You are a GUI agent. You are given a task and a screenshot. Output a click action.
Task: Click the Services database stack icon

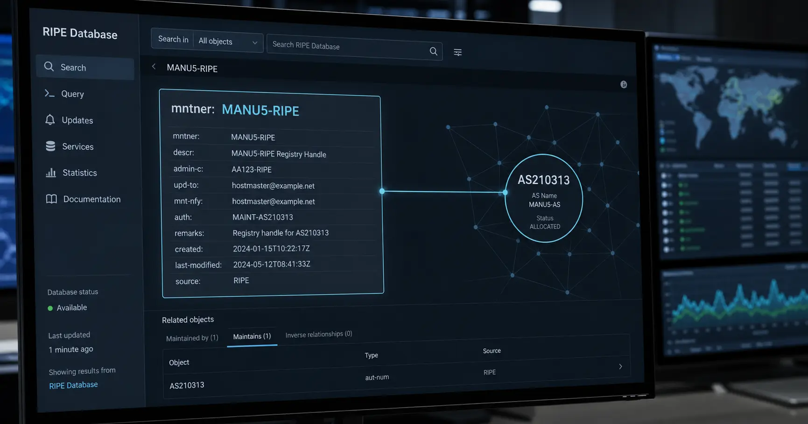(50, 146)
